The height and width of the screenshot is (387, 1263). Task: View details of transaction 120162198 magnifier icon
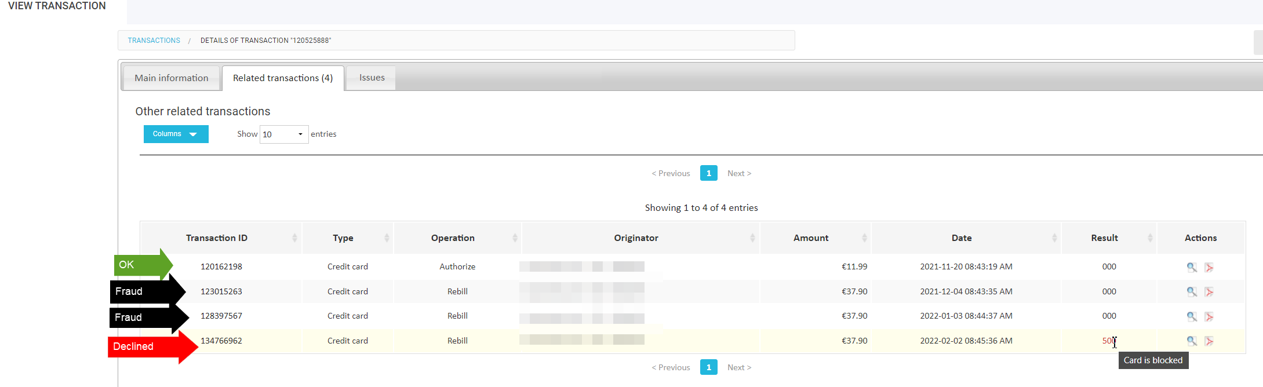pos(1192,267)
